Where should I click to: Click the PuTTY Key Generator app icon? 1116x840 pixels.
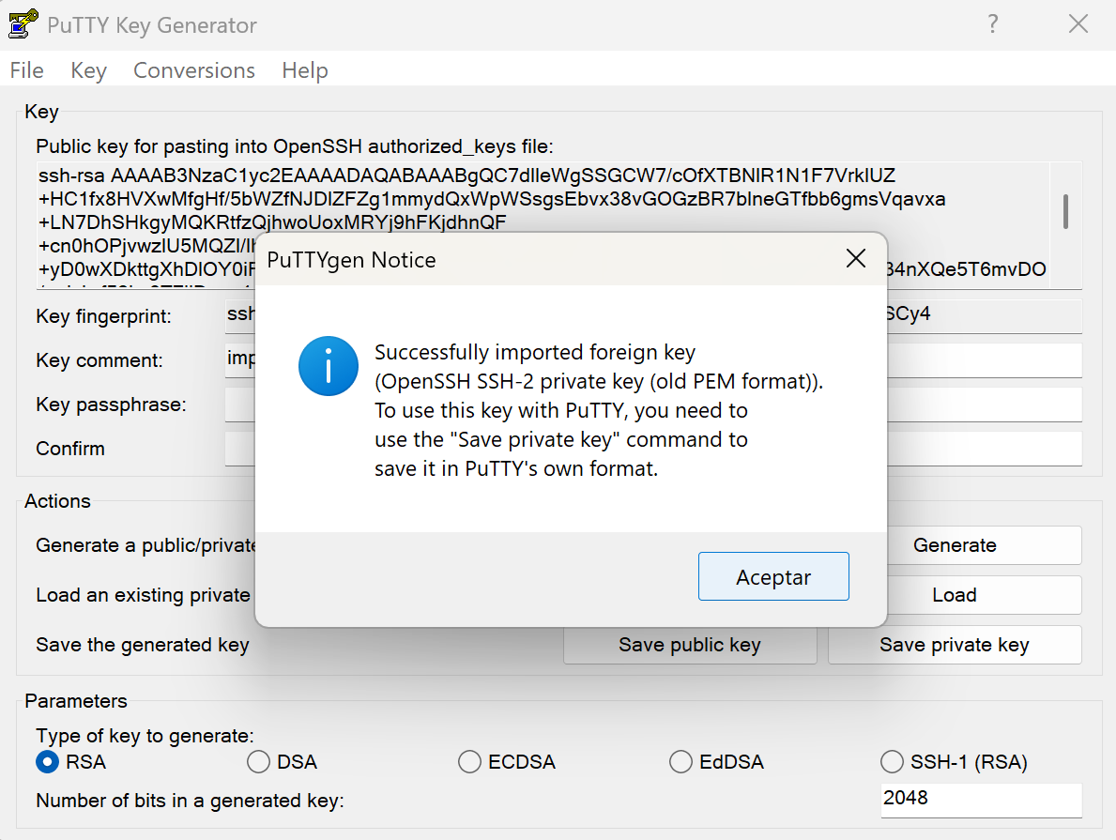[x=23, y=24]
